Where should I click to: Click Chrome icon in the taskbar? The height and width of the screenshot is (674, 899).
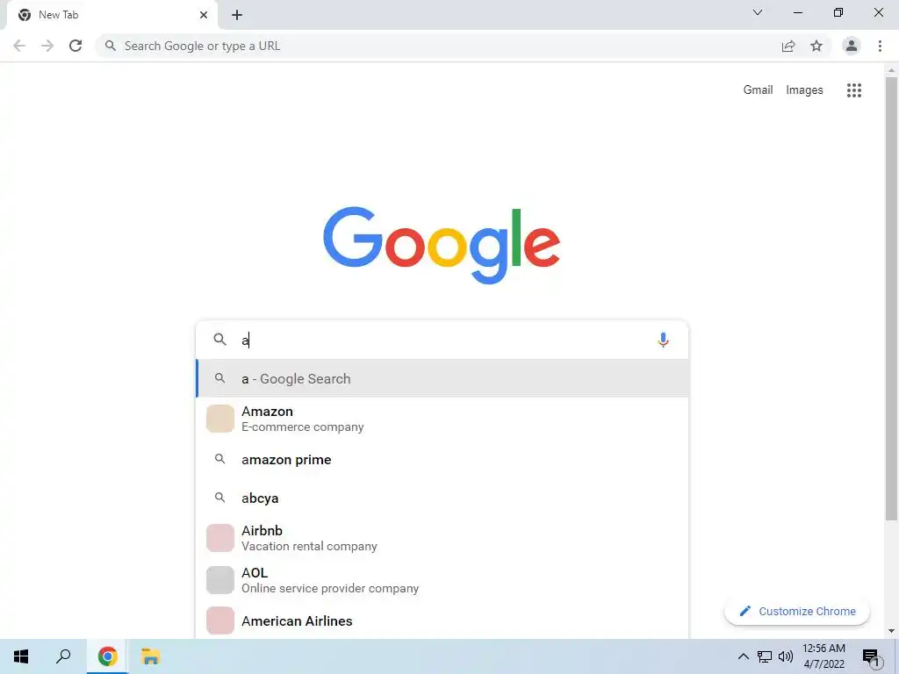coord(107,656)
